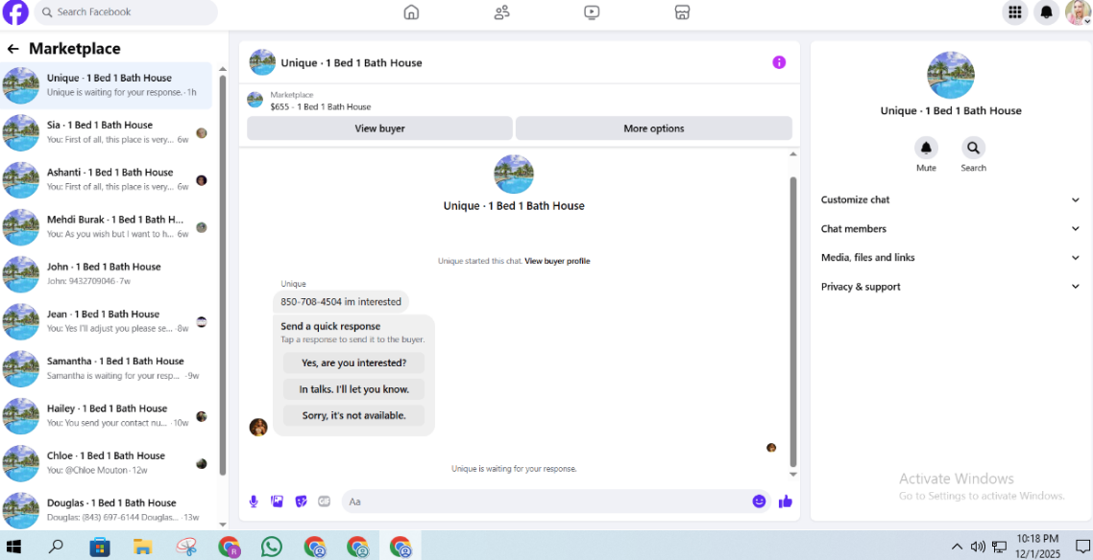Open the Watch video icon

pyautogui.click(x=592, y=12)
